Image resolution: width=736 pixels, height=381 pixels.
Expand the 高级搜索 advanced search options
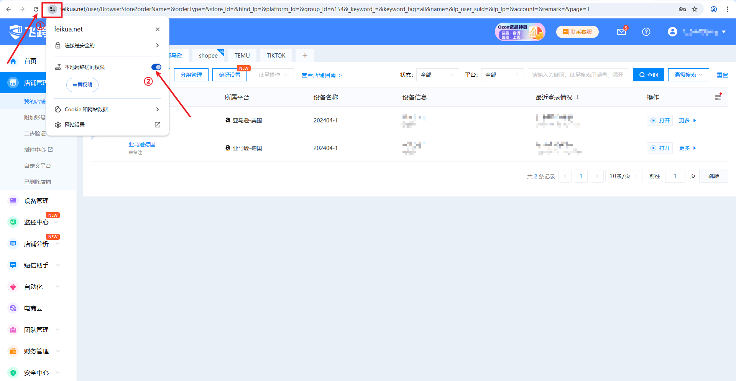coord(688,75)
